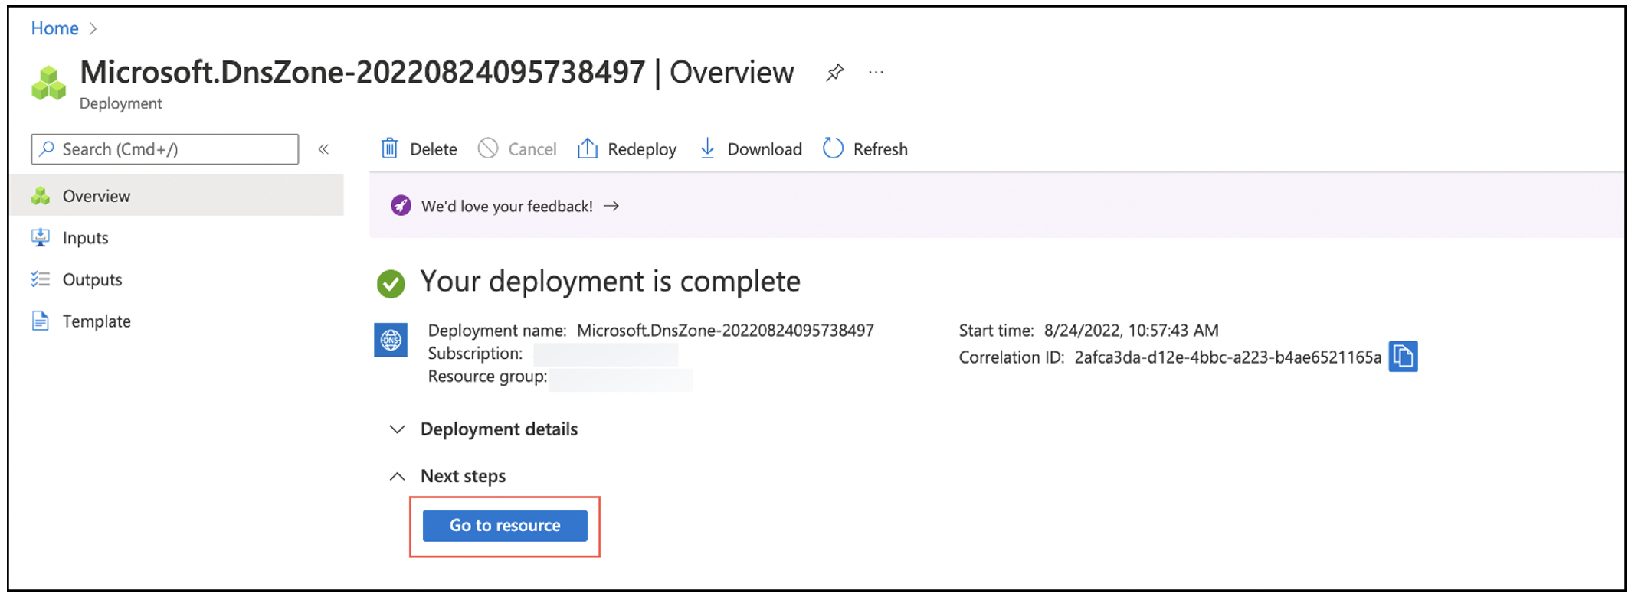The image size is (1638, 600).
Task: Click the Outputs checklist icon
Action: coord(41,279)
